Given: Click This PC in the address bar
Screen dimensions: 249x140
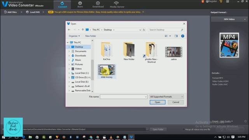Looking at the screenshot, I should coord(96,30).
